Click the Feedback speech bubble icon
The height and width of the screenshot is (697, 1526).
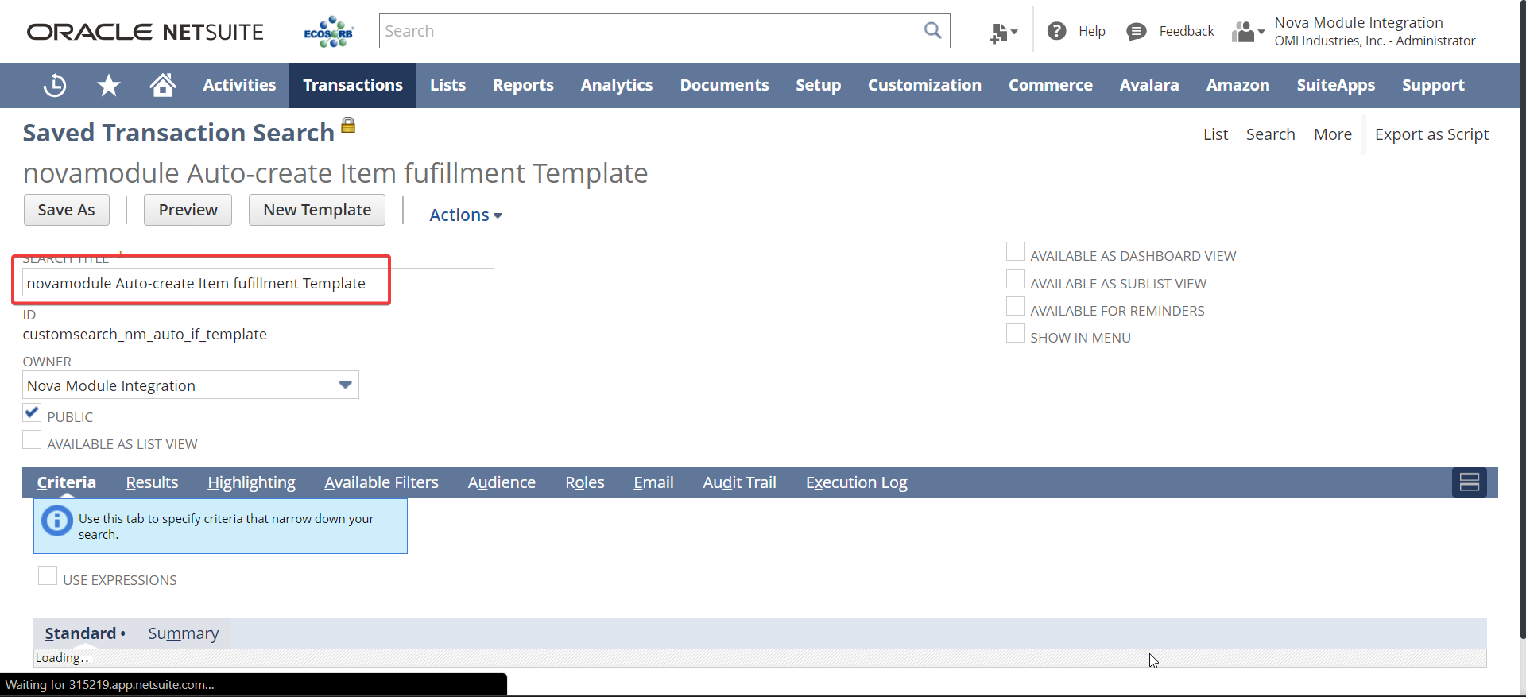[x=1137, y=31]
